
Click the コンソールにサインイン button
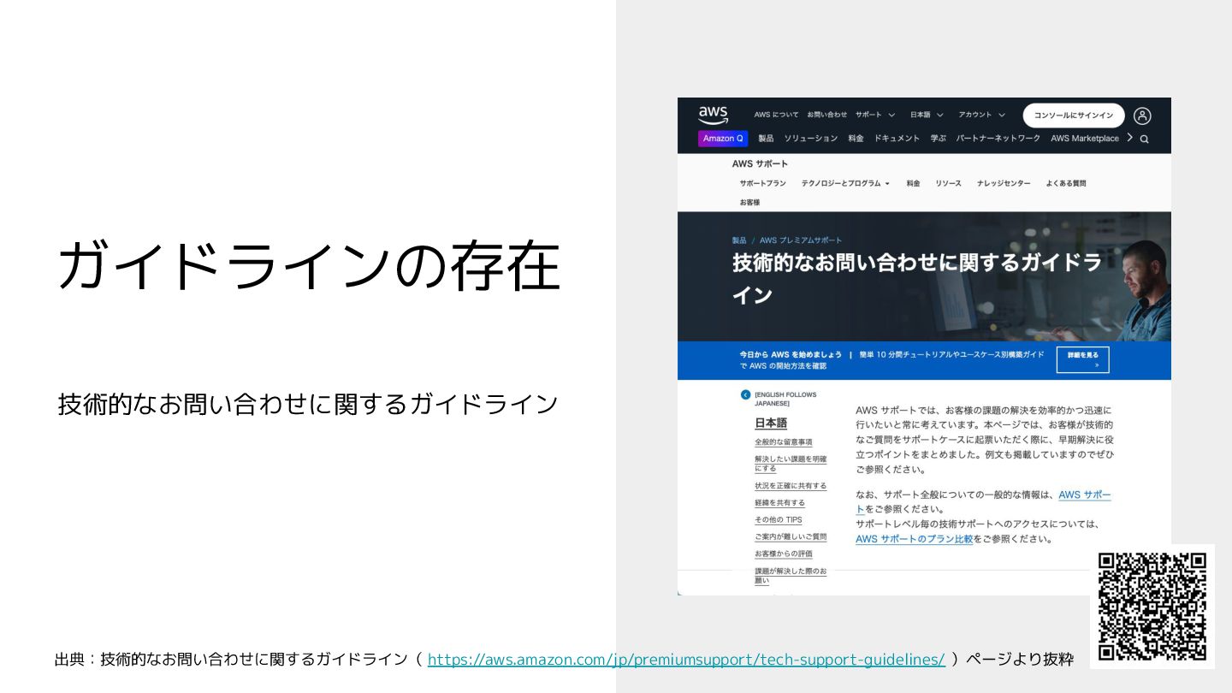[1074, 115]
